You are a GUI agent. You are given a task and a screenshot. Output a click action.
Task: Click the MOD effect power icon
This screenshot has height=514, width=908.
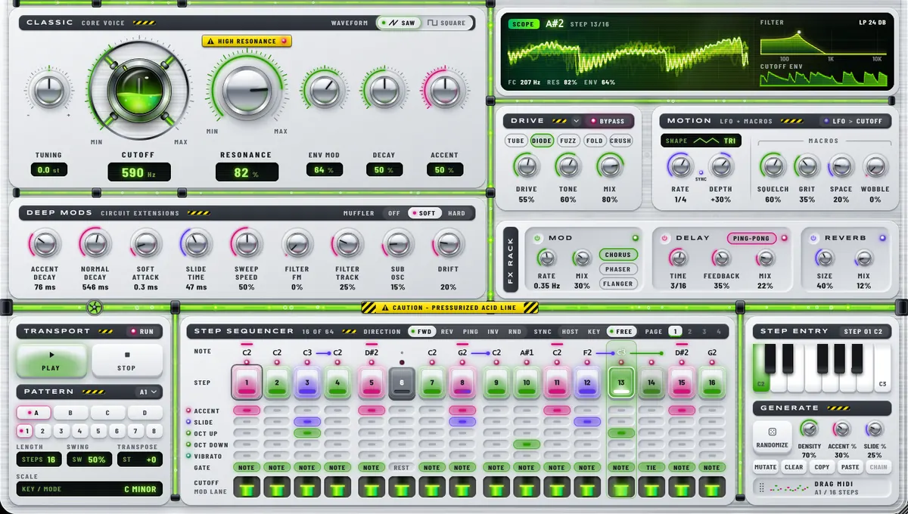[536, 238]
